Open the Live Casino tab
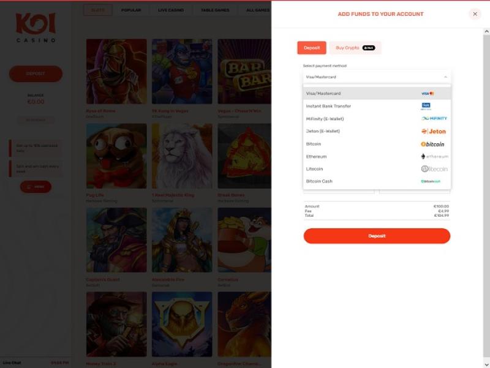This screenshot has width=490, height=368. pos(171,10)
